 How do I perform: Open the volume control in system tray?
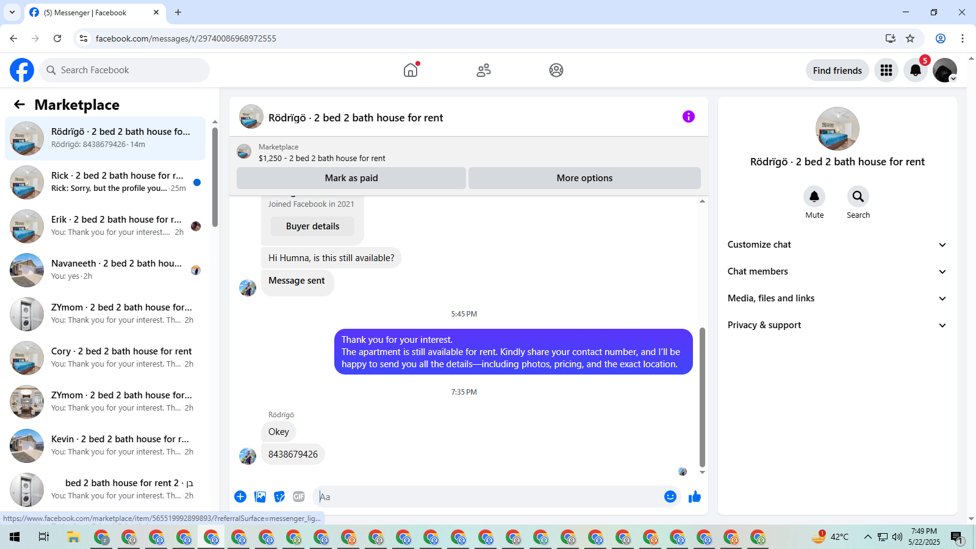coord(897,537)
